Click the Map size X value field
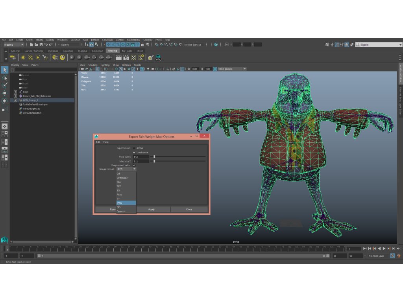This screenshot has width=403, height=302. click(141, 157)
